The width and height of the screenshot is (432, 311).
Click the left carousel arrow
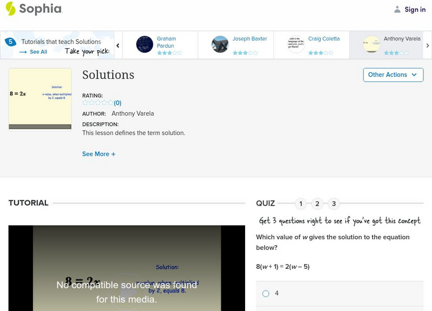click(118, 45)
